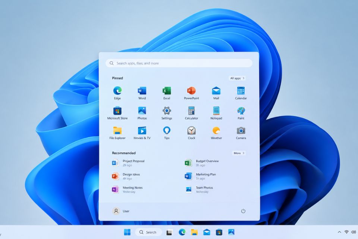The image size is (358, 239).
Task: Open Photos from the taskbar
Action: point(231,232)
